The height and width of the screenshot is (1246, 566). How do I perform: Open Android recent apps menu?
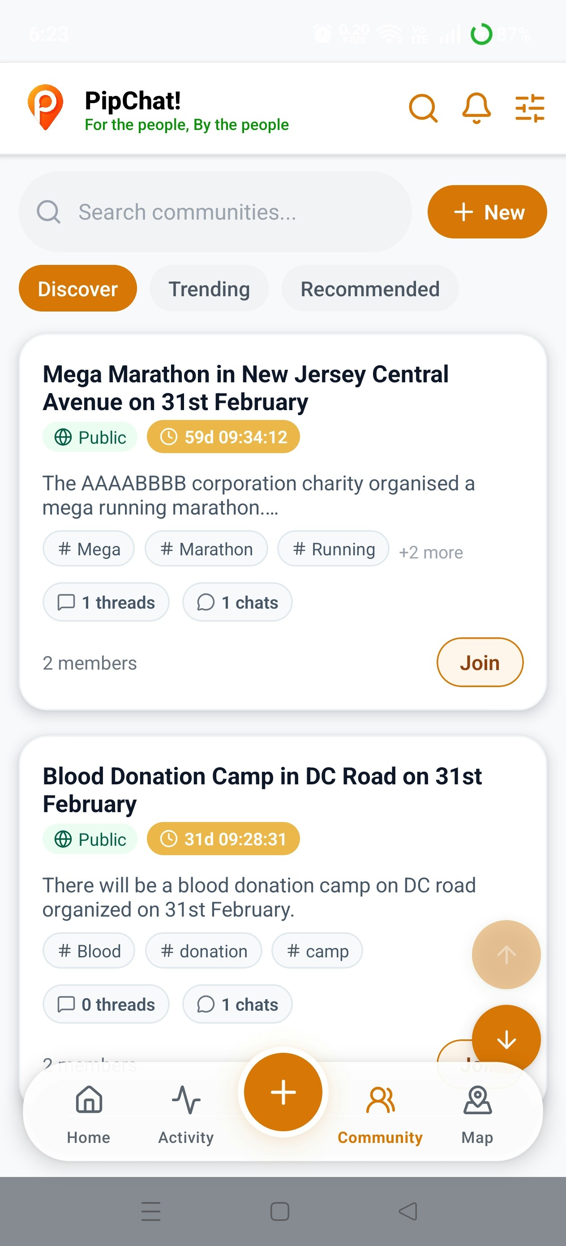pos(151,1211)
